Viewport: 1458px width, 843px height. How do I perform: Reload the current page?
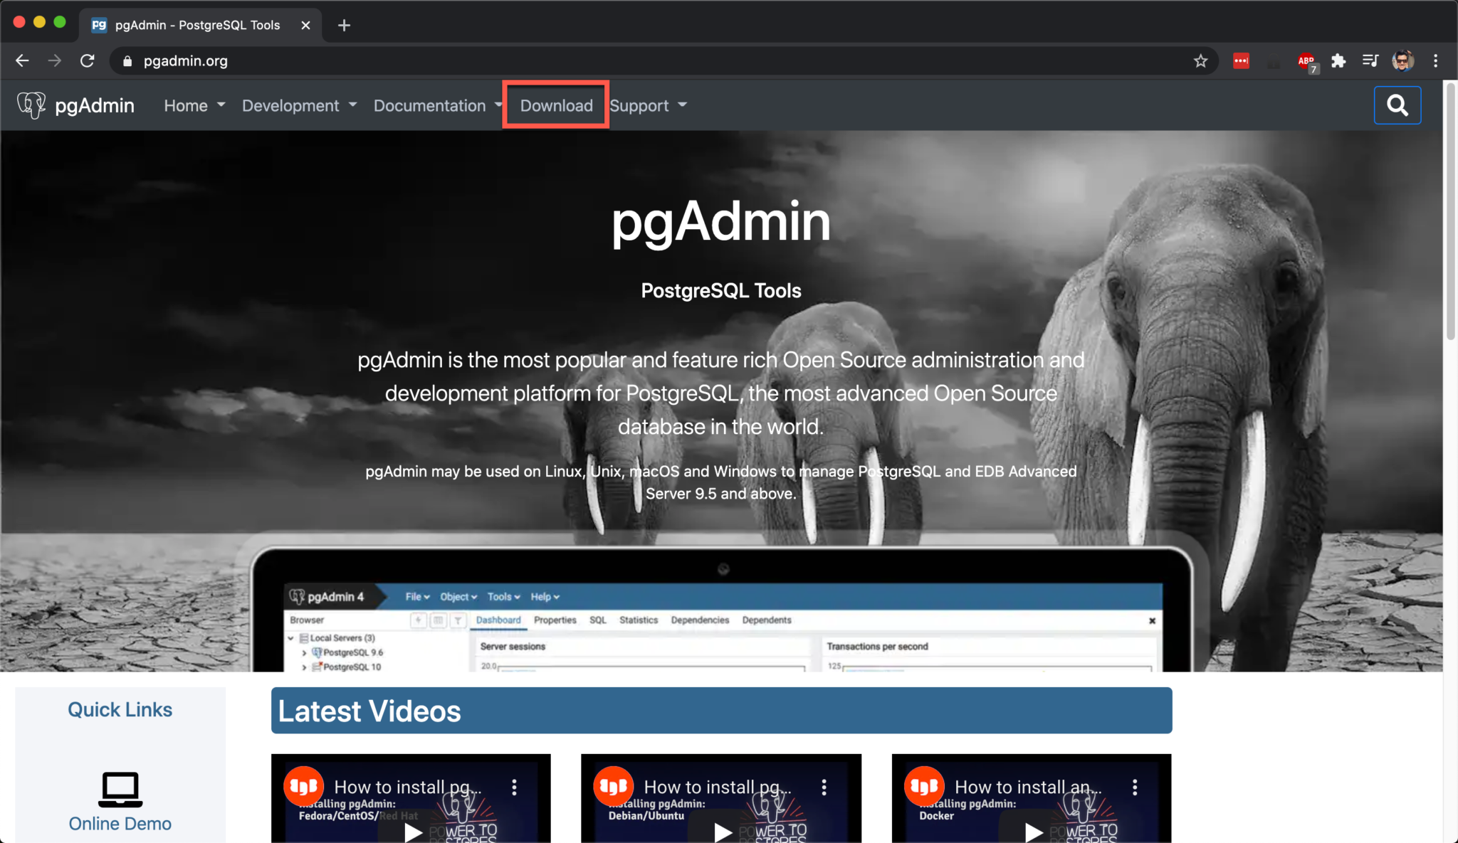click(x=87, y=60)
